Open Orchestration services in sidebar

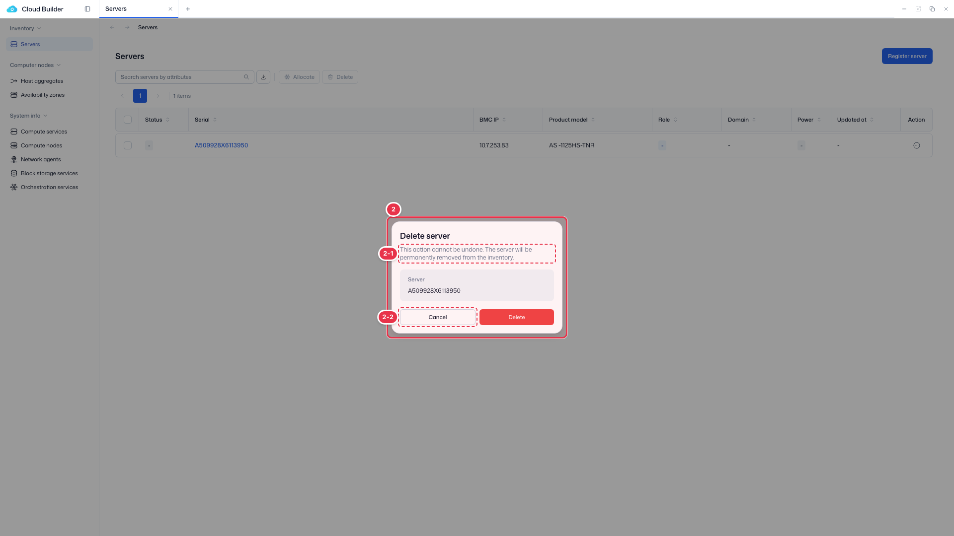[x=49, y=187]
